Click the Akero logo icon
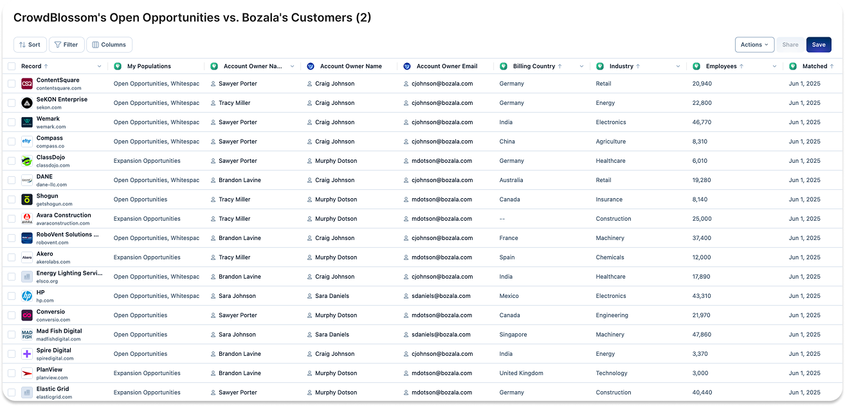This screenshot has height=406, width=845. 27,257
